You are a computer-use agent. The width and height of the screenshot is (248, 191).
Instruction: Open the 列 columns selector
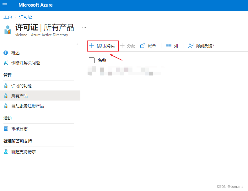(x=172, y=46)
